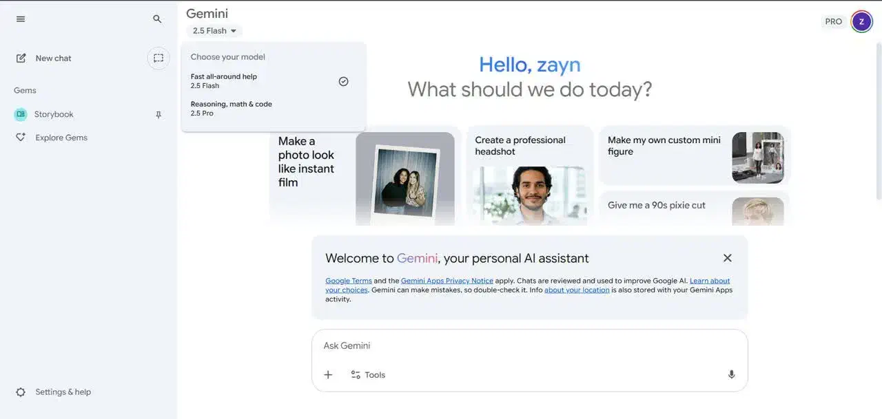Choose Reasoning, math & code 2.5 Pro
This screenshot has height=419, width=882.
click(273, 109)
